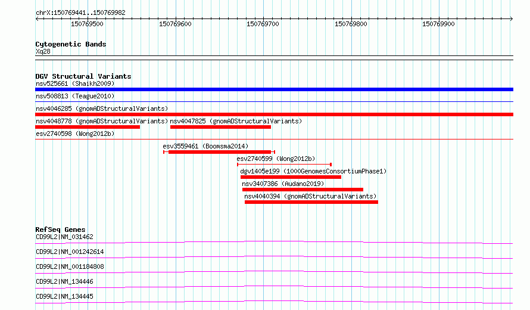Click the nsv4040394 gnomAD variant bar
The height and width of the screenshot is (310, 530).
tap(311, 202)
